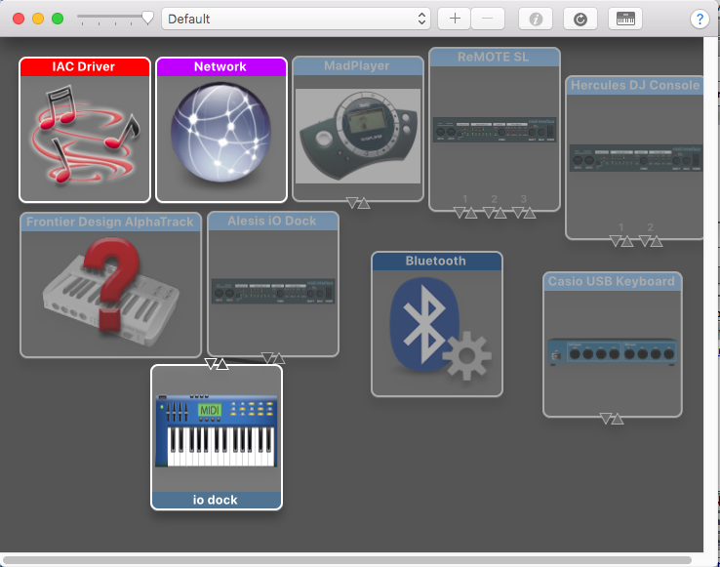Image resolution: width=720 pixels, height=567 pixels.
Task: Remove device with the minus button
Action: [x=488, y=19]
